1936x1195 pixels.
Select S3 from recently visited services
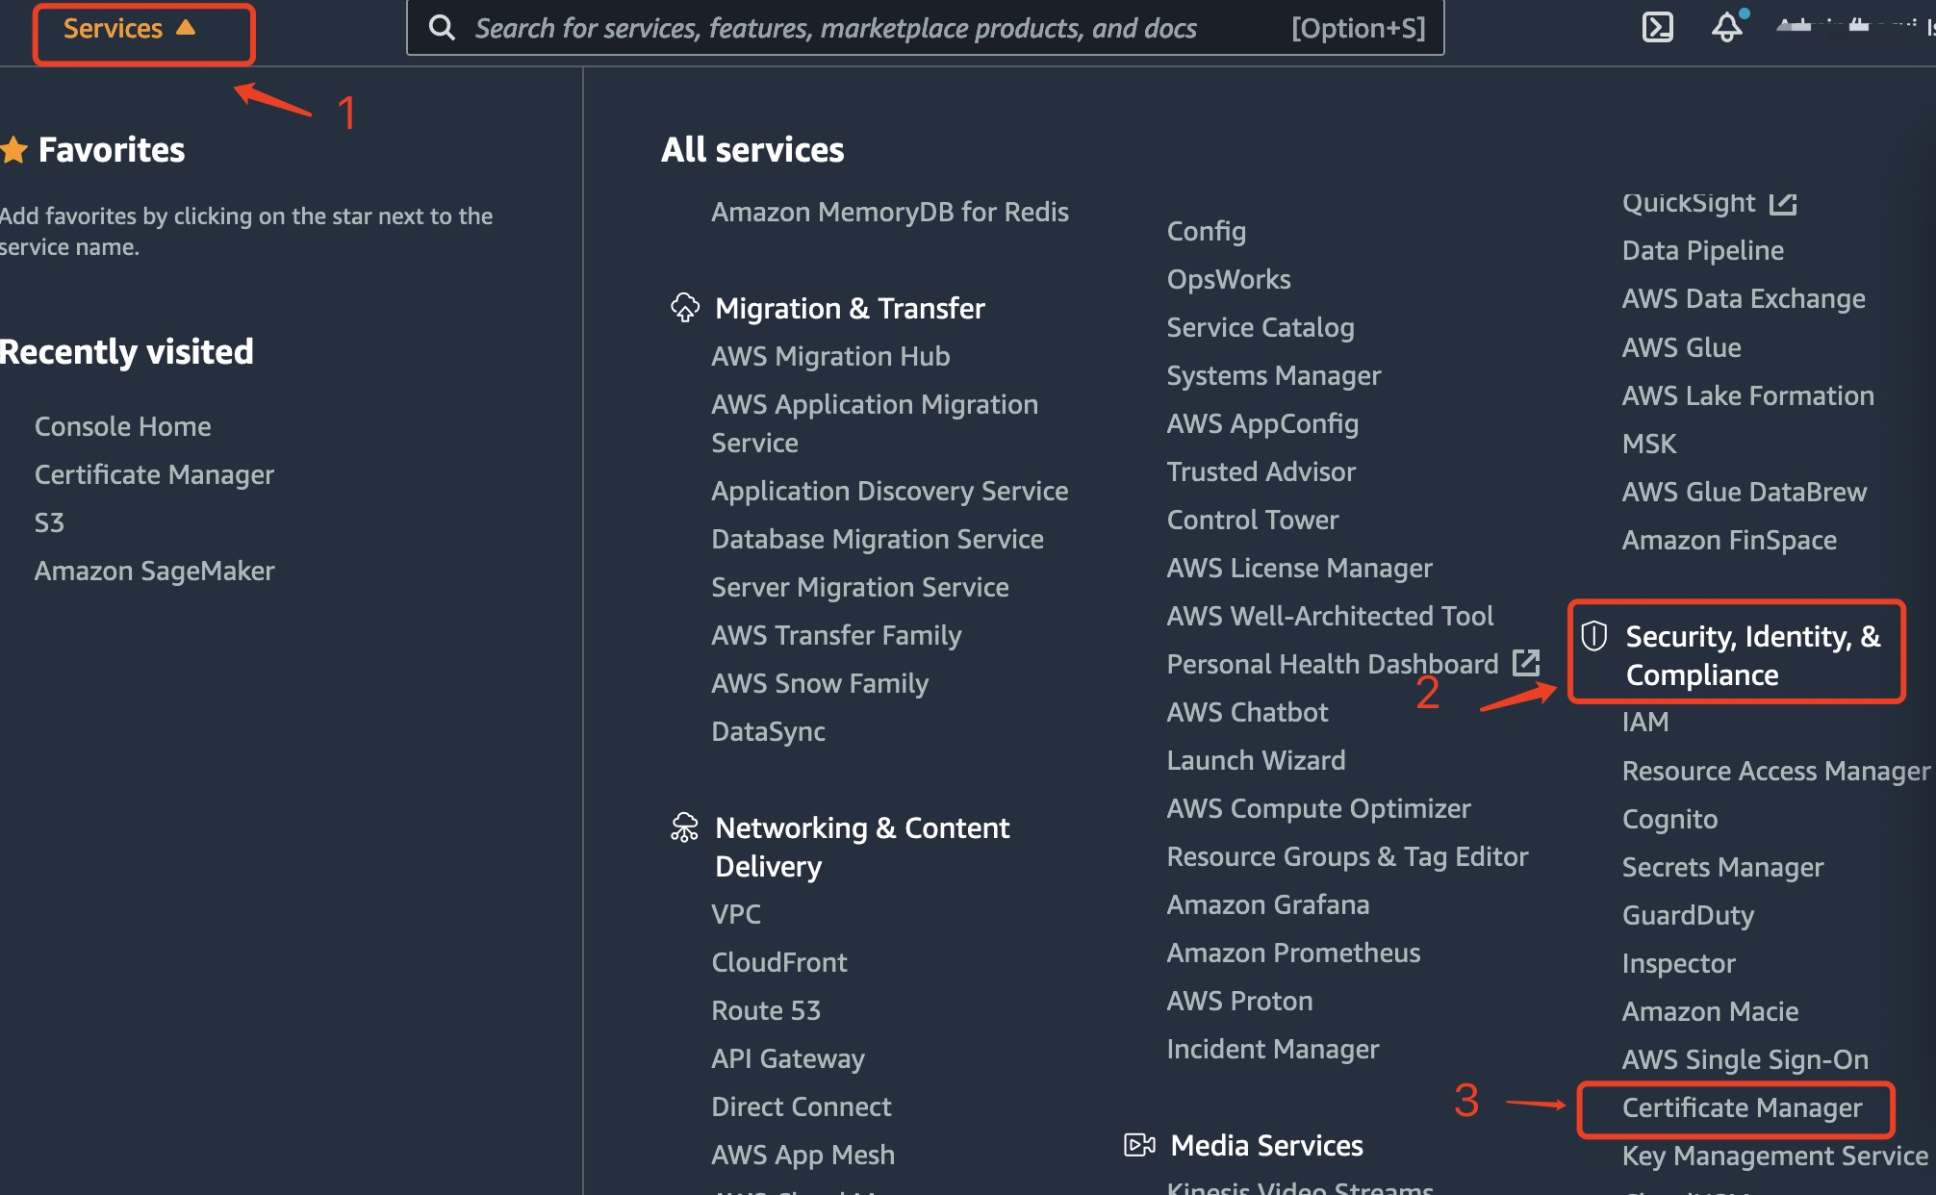point(48,521)
